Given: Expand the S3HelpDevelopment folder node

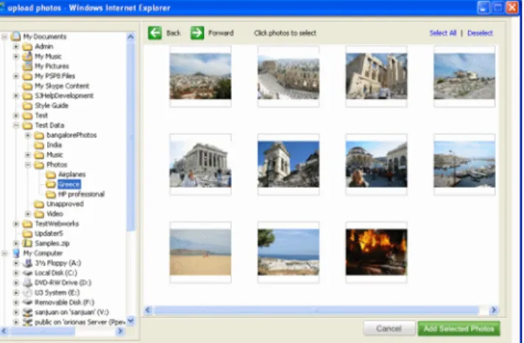Looking at the screenshot, I should (x=15, y=95).
